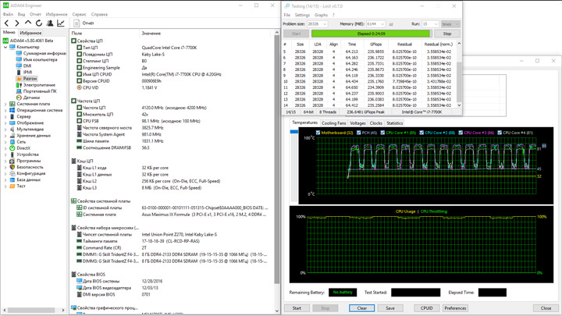The image size is (562, 316).
Task: Open the Memory (MiB) dropdown
Action: click(375, 24)
